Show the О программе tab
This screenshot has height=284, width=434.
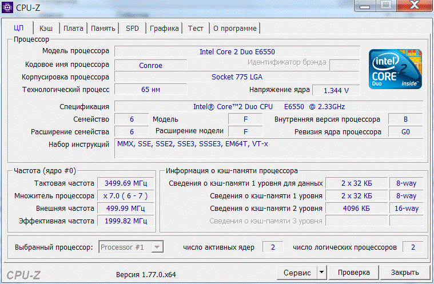coord(235,28)
